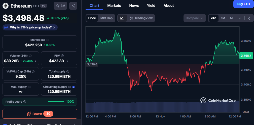The image size is (254, 125).
Task: Open the Markets tab
Action: [114, 6]
